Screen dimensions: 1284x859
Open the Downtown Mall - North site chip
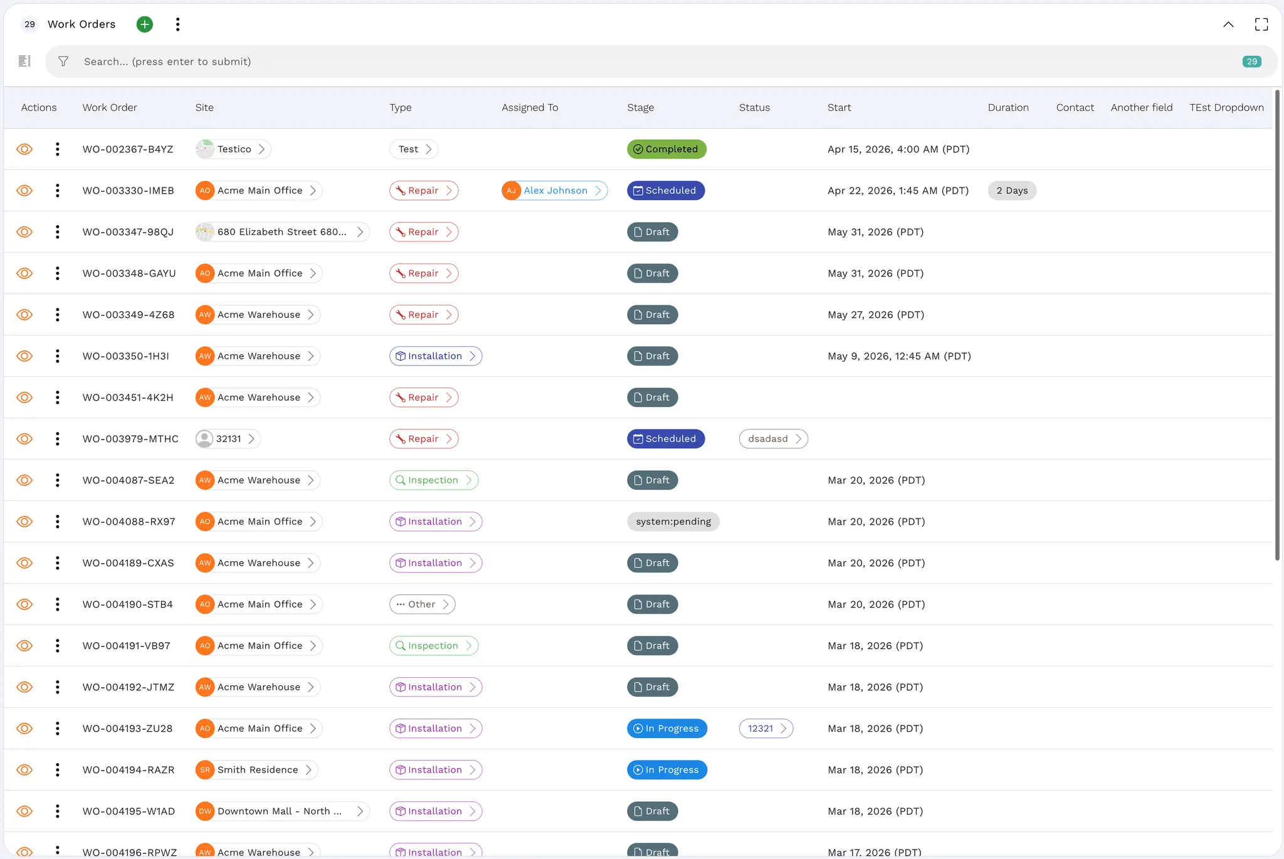point(282,811)
